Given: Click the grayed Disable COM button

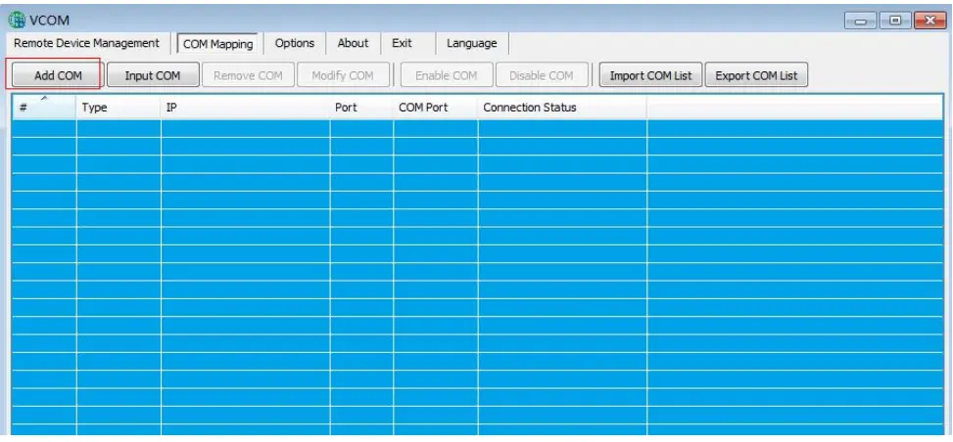Looking at the screenshot, I should 542,75.
